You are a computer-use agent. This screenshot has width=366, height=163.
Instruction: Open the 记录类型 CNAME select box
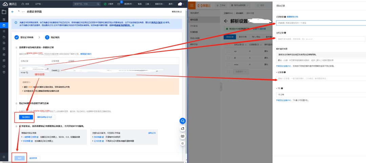(x=321, y=23)
